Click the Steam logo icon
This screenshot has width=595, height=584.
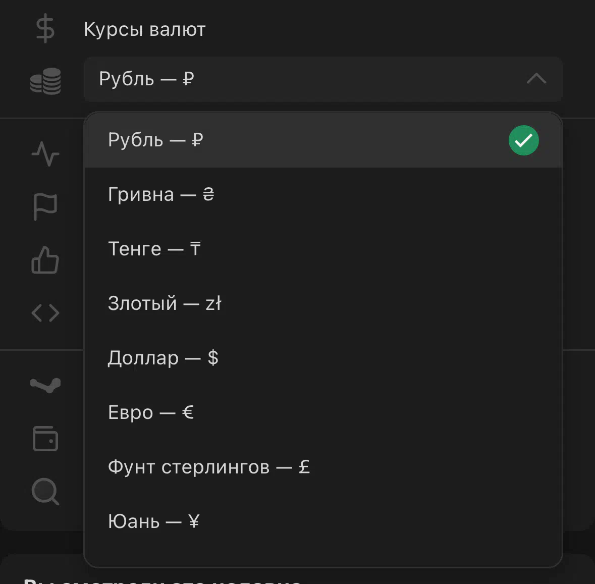pyautogui.click(x=45, y=385)
